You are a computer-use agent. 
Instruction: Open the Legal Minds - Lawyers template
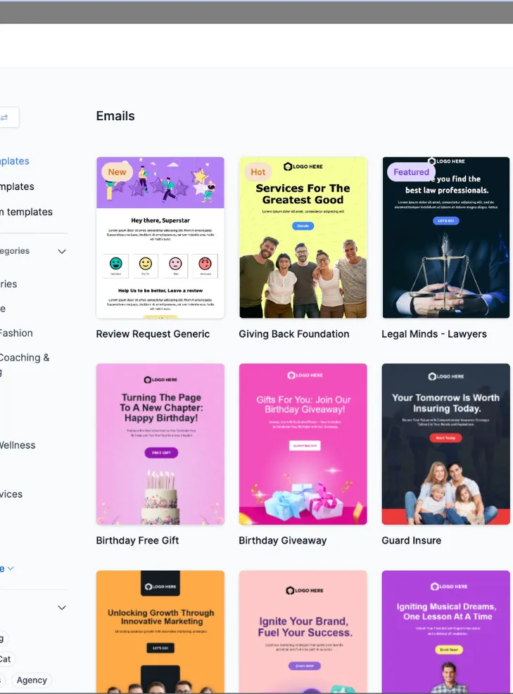(x=445, y=238)
